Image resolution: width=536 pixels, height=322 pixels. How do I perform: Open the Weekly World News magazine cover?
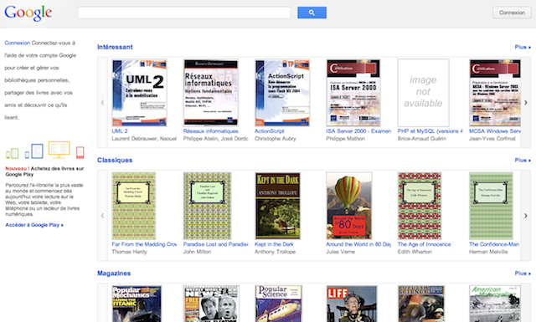pos(211,304)
